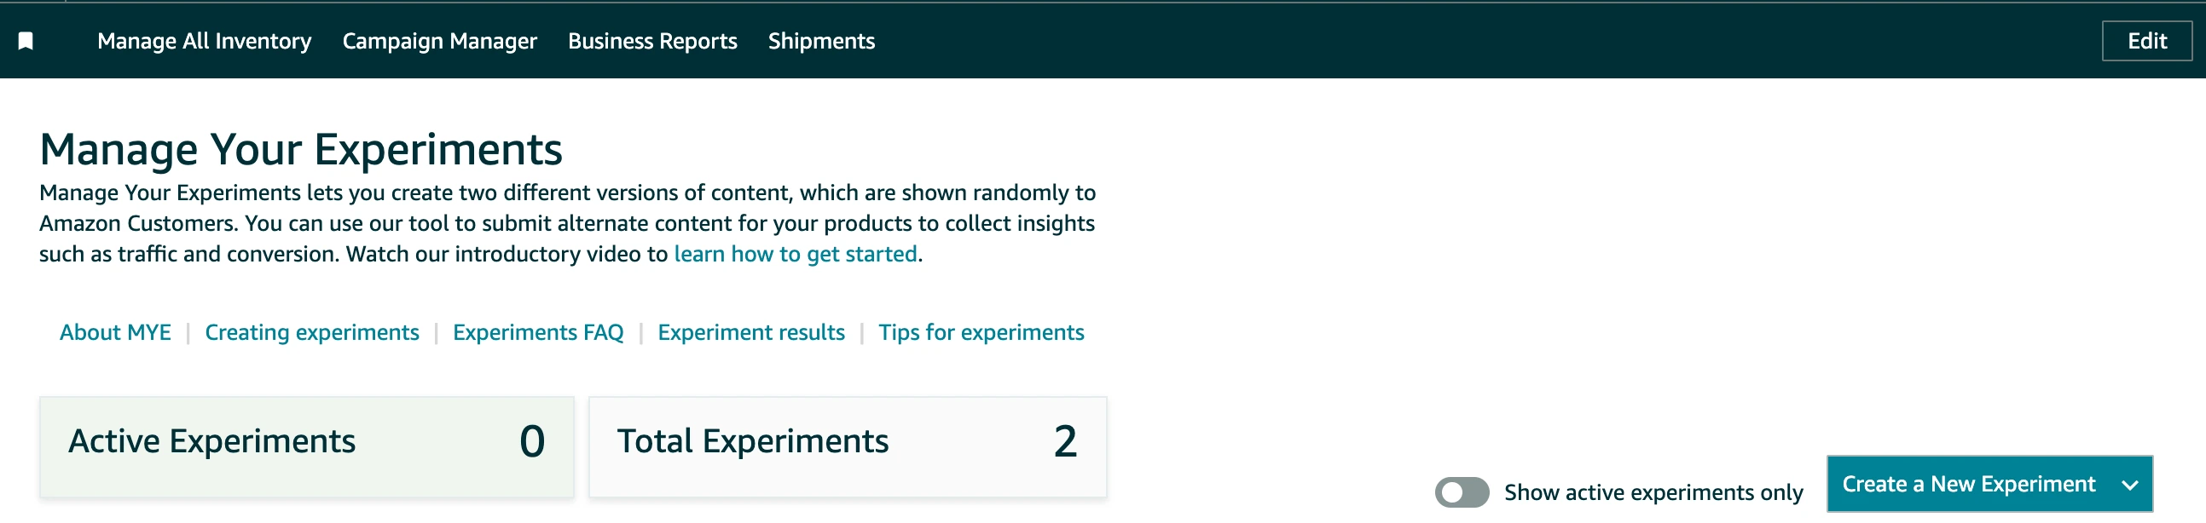Expand the Create a New Experiment dropdown chevron
This screenshot has width=2206, height=523.
click(2129, 486)
